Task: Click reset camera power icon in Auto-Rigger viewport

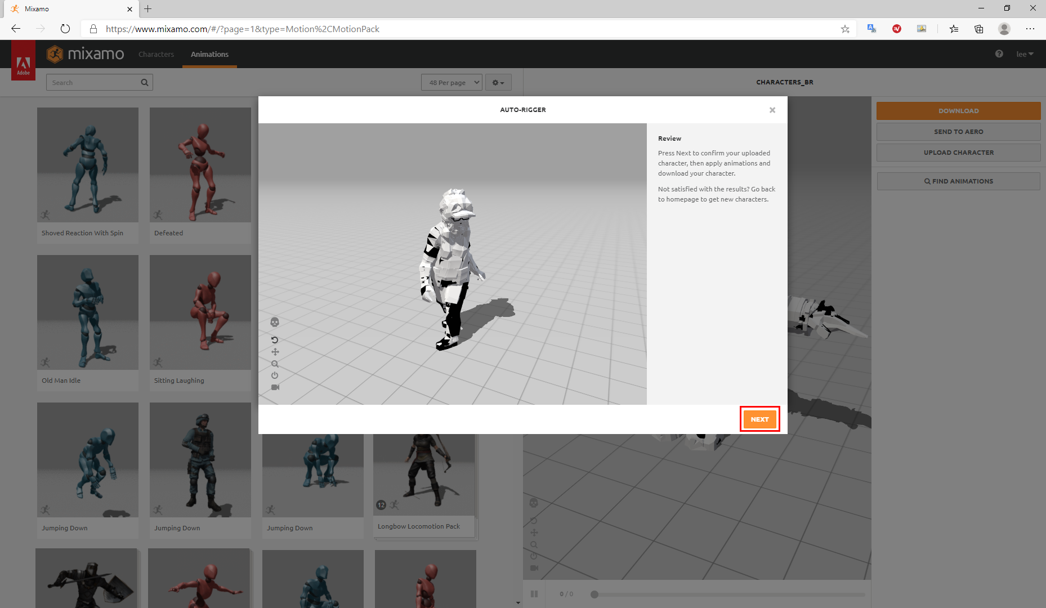Action: (275, 375)
